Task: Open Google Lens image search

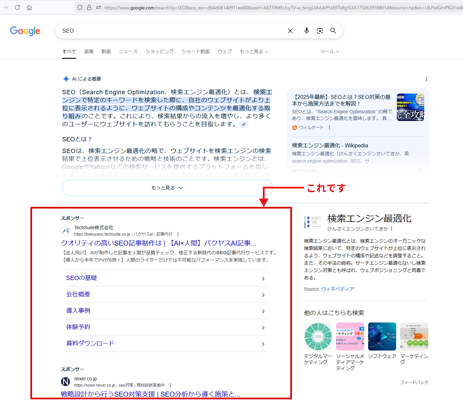Action: click(x=320, y=31)
